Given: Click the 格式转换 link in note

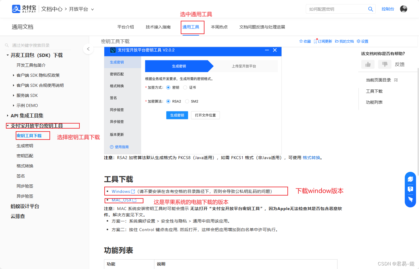Looking at the screenshot, I should (x=311, y=158).
